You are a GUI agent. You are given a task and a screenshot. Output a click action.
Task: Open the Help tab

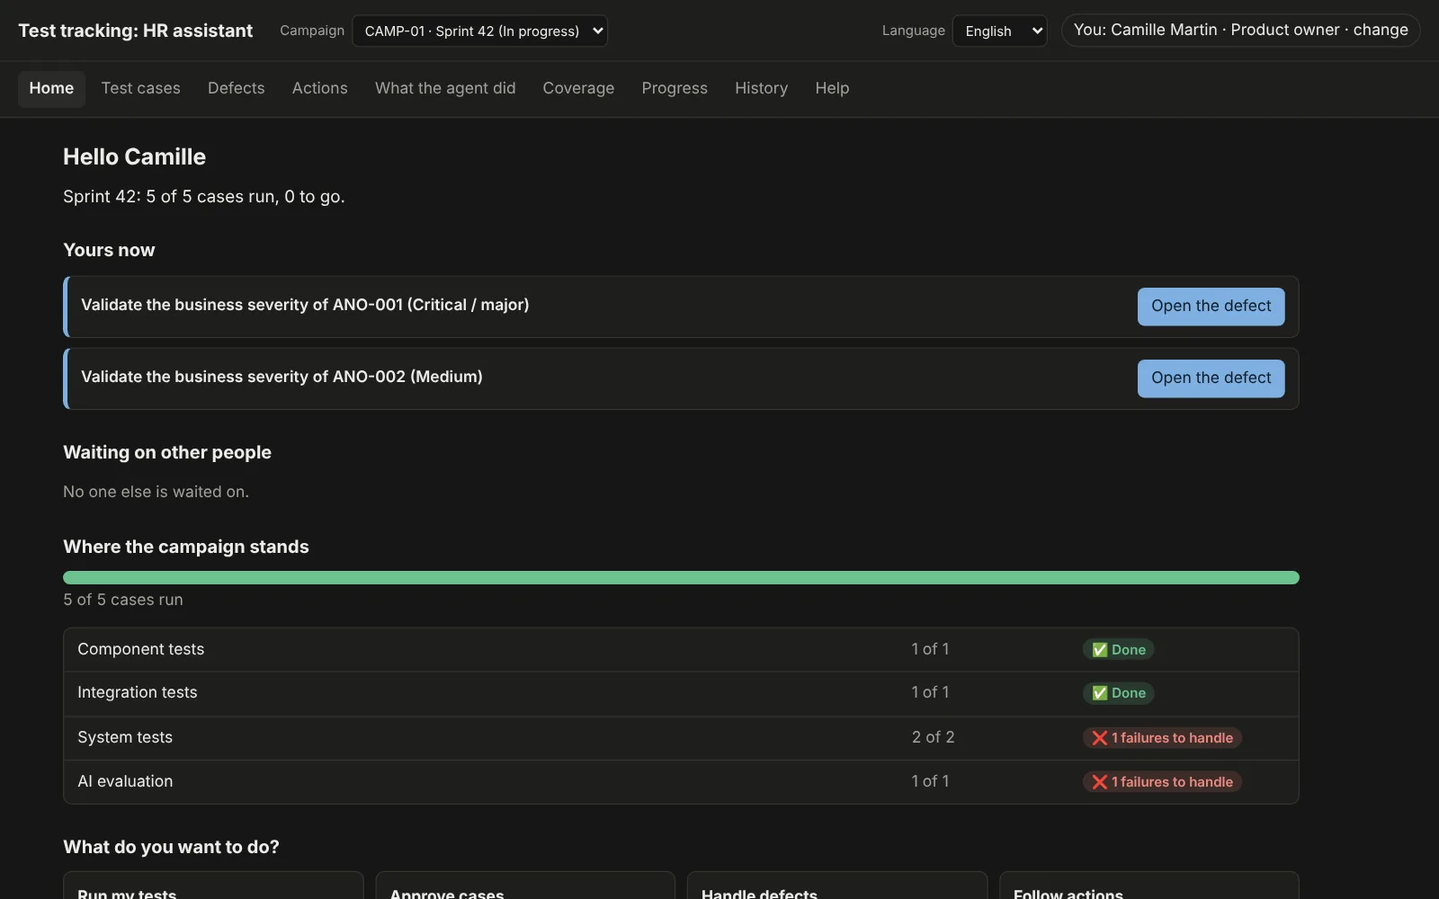[832, 88]
